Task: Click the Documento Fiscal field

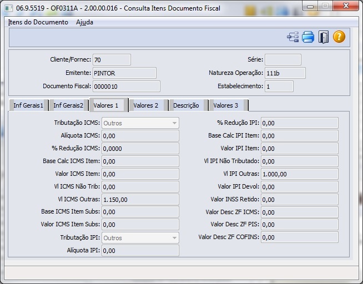Action: 127,87
